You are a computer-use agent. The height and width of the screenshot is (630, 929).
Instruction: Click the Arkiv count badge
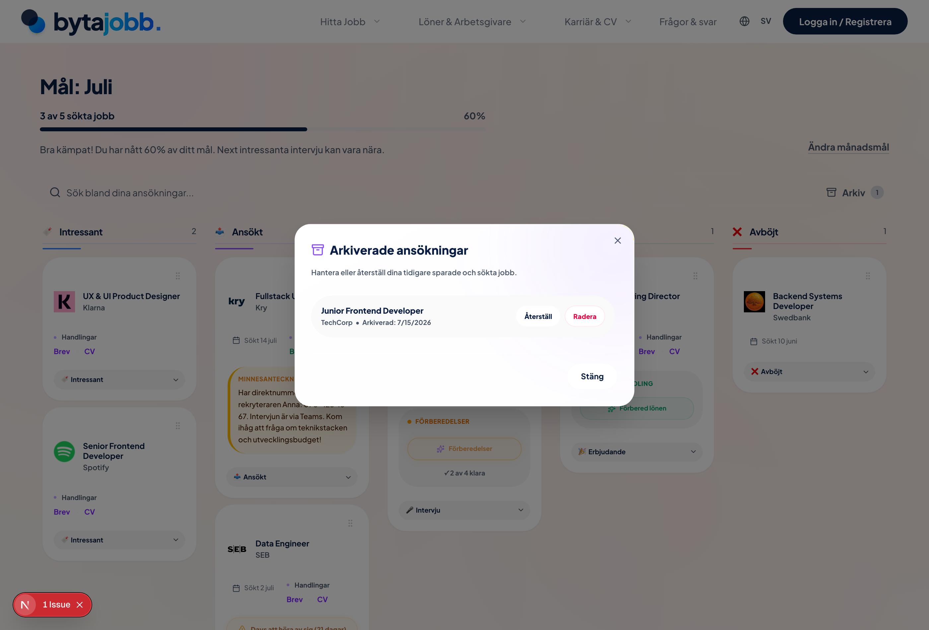coord(877,193)
